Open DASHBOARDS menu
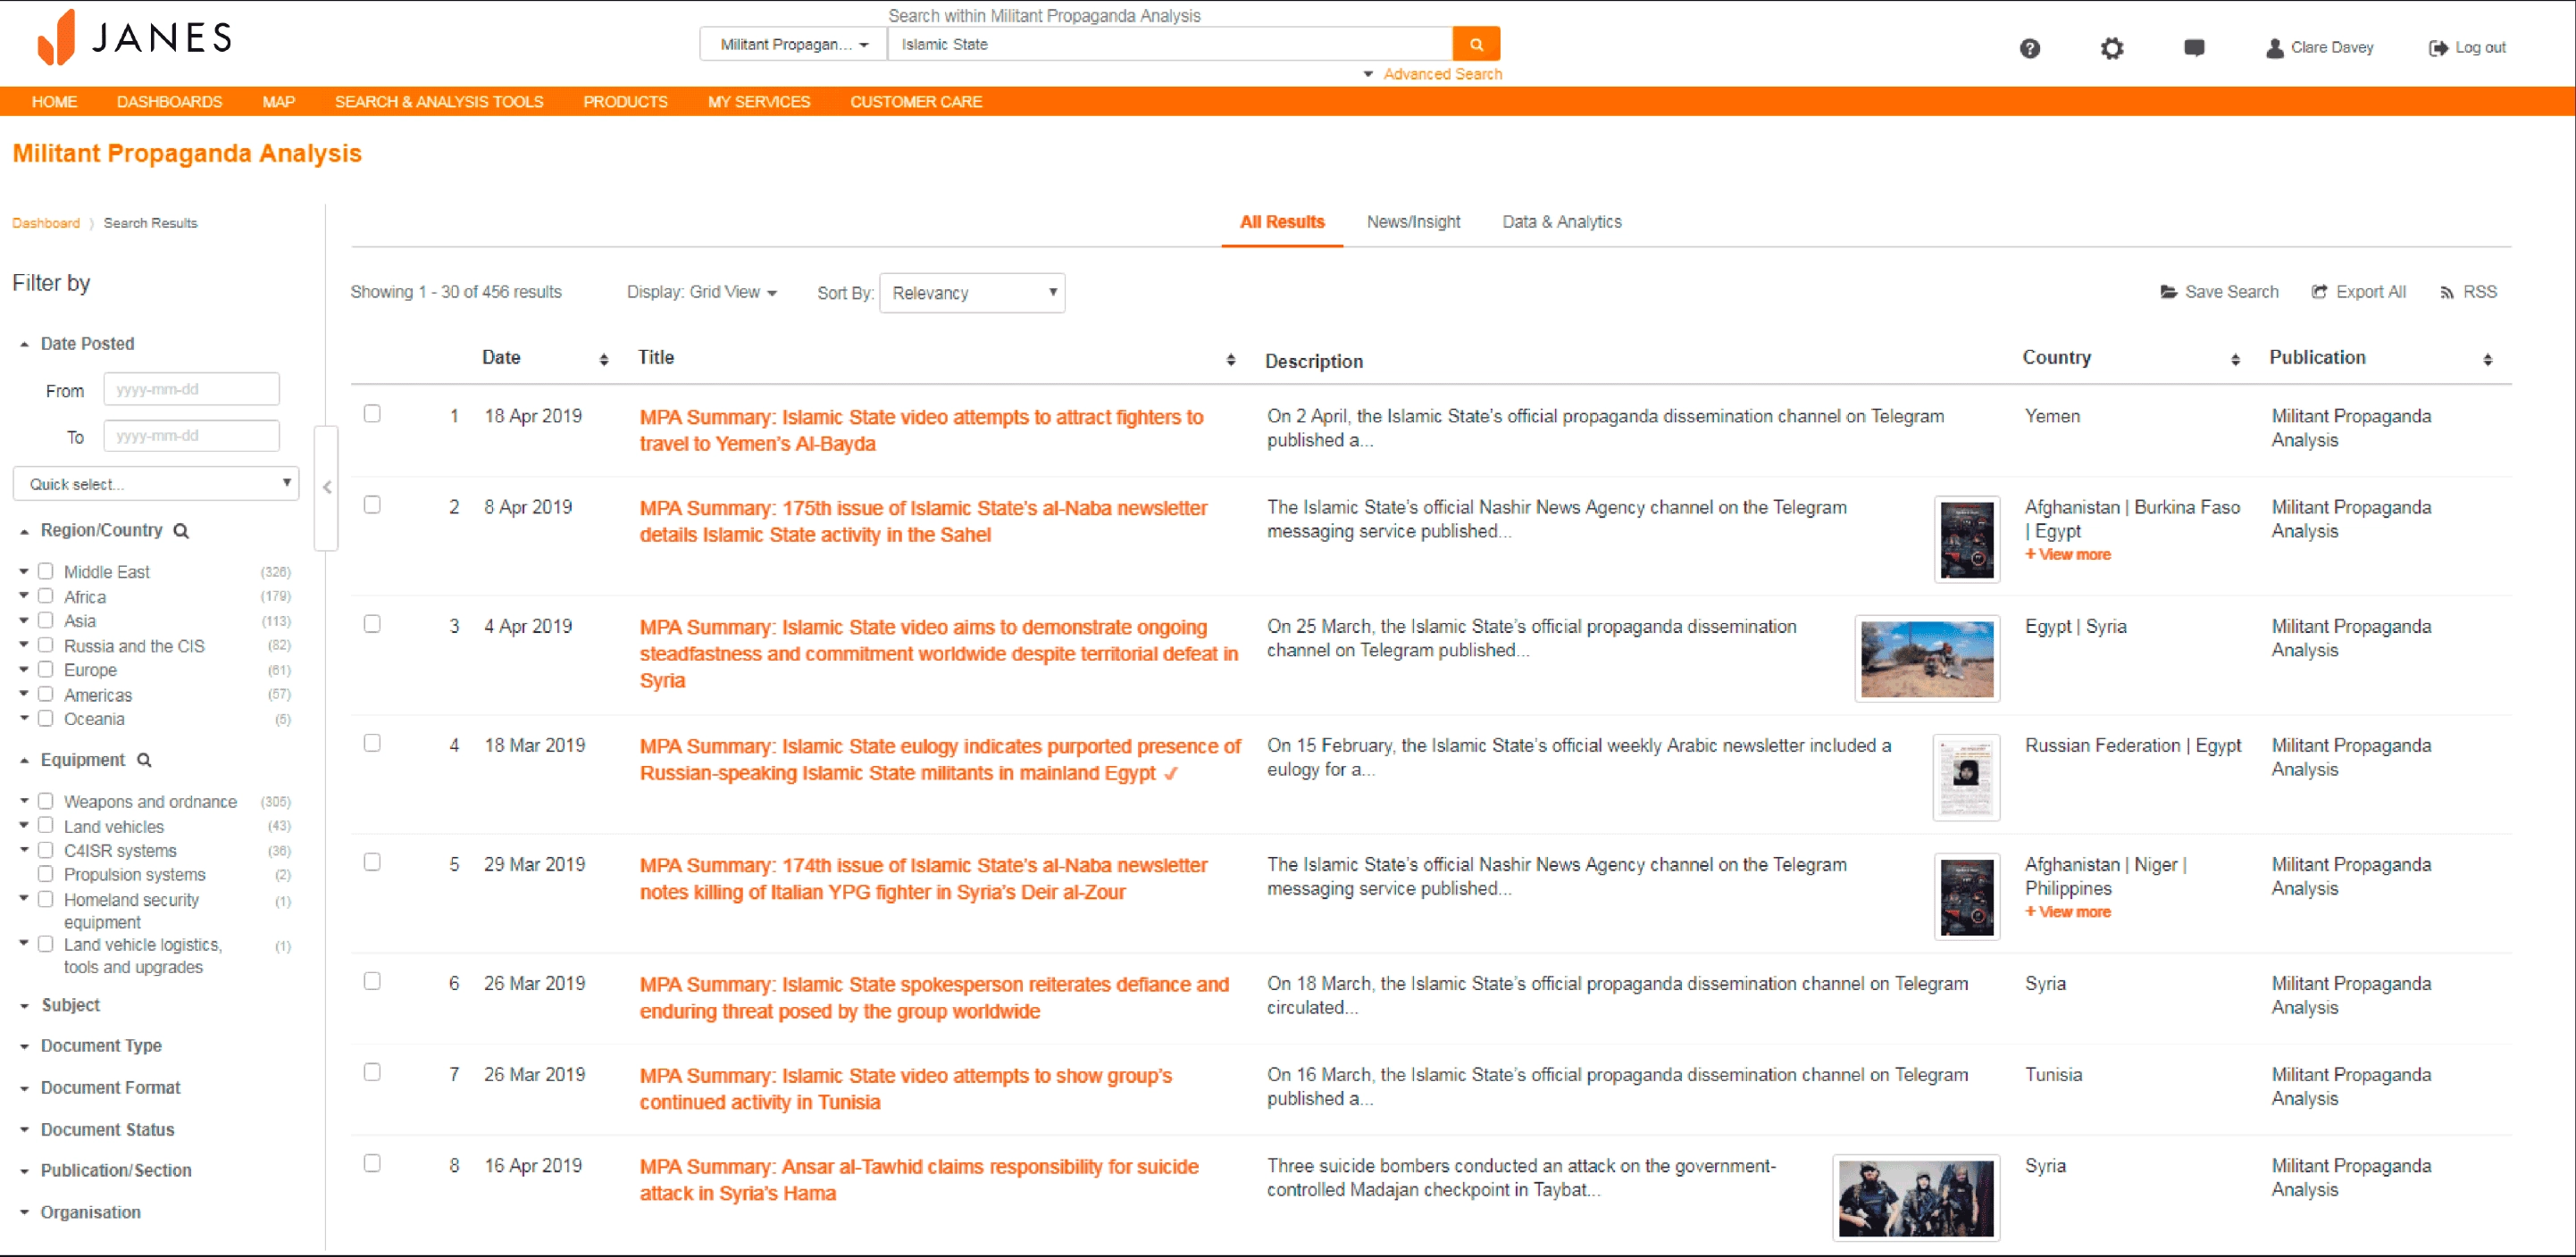The image size is (2576, 1257). point(170,102)
